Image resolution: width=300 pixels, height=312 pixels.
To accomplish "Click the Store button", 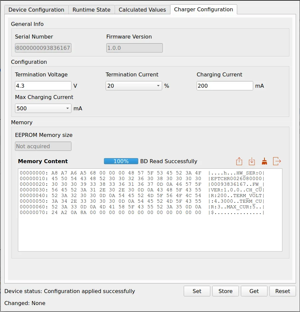I will (x=225, y=291).
